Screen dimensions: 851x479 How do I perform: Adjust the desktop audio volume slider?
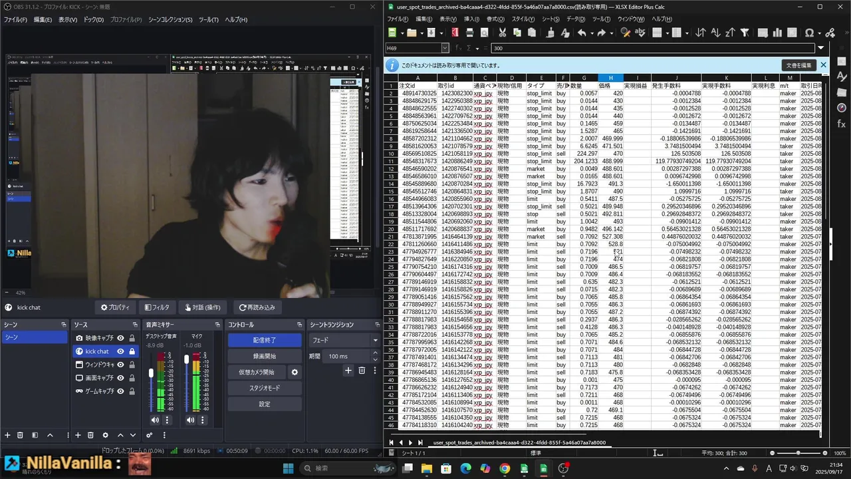(x=151, y=373)
